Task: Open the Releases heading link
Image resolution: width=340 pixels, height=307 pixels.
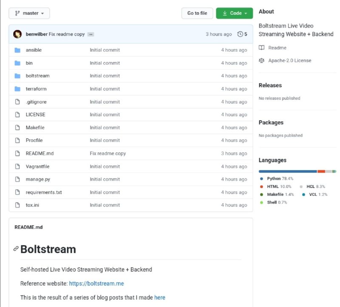Action: [270, 85]
